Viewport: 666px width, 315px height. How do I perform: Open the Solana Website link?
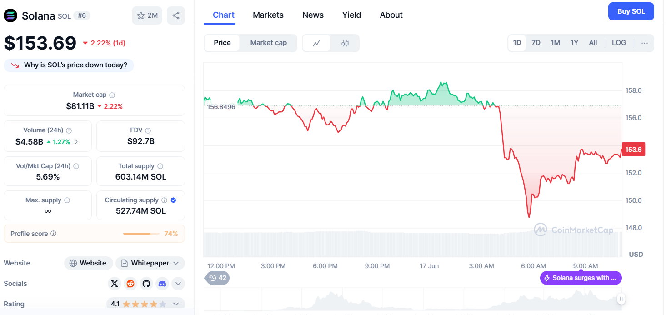(x=88, y=263)
